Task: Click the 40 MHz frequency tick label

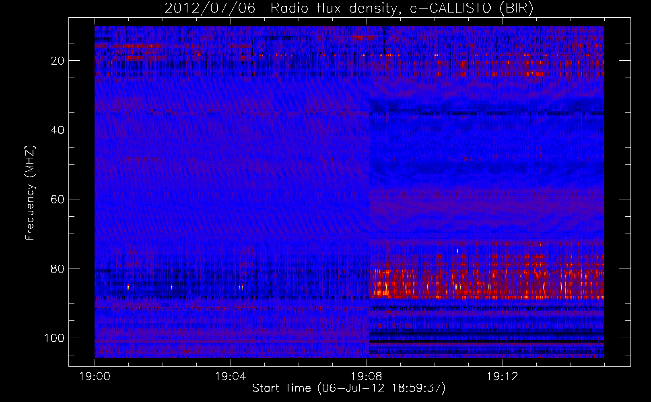Action: click(x=58, y=130)
